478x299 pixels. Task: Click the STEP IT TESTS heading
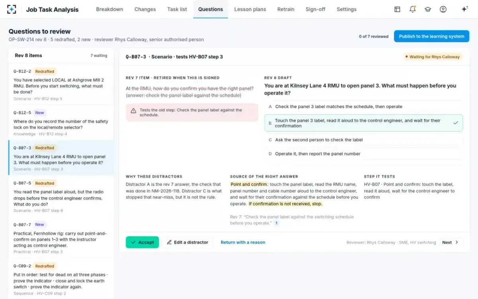click(380, 176)
